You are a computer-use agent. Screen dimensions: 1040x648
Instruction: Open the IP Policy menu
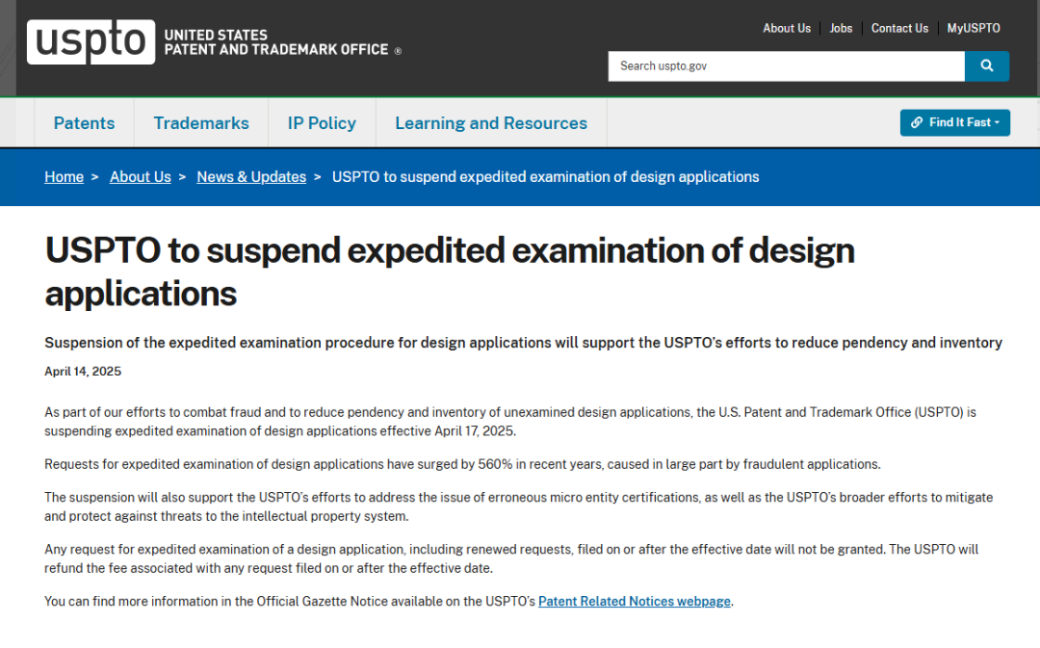click(x=322, y=122)
